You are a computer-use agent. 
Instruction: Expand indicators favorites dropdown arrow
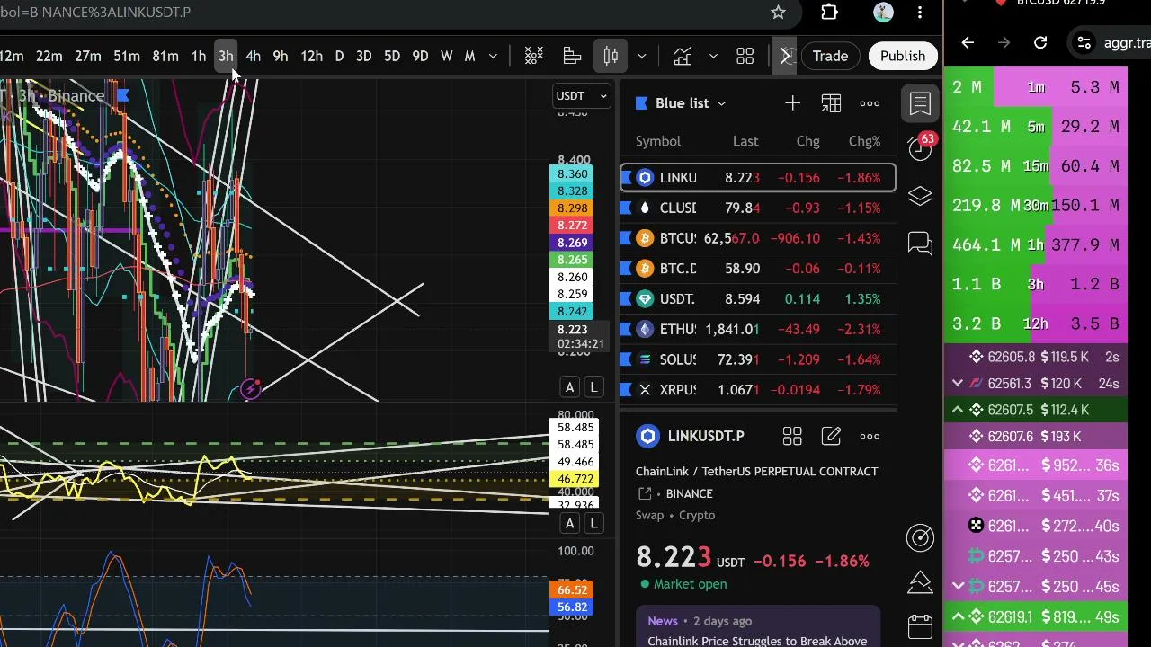point(713,57)
